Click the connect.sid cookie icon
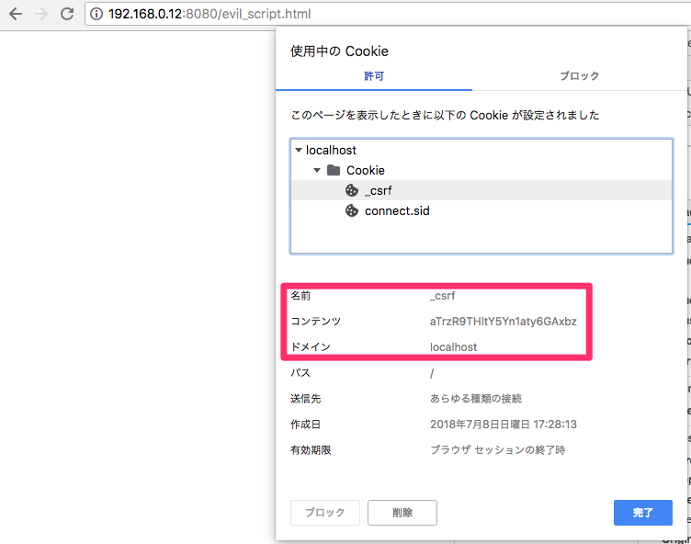This screenshot has height=544, width=691. 352,210
